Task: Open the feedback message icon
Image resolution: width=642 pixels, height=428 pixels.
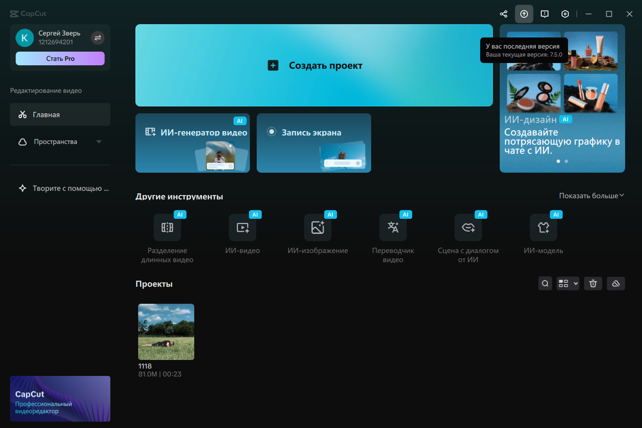Action: [x=545, y=14]
